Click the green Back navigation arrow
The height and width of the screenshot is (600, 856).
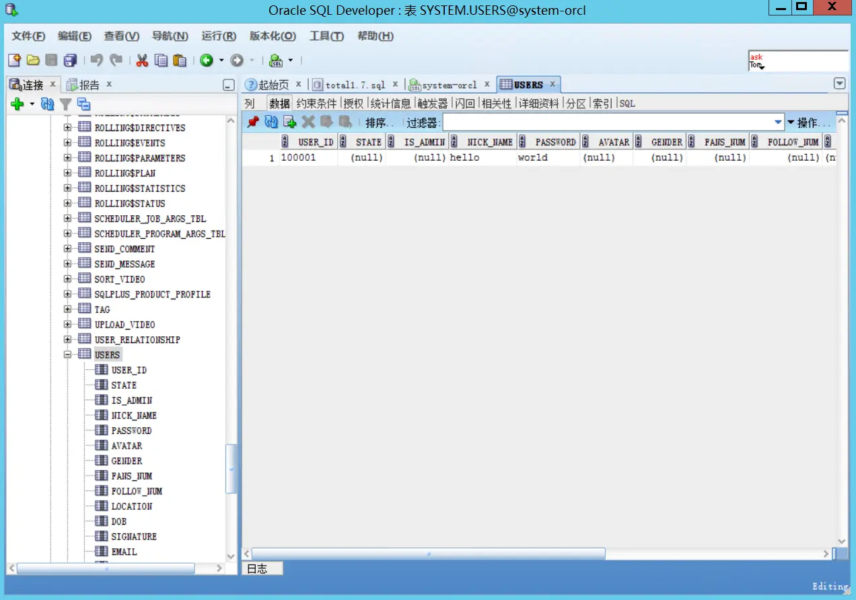click(206, 61)
